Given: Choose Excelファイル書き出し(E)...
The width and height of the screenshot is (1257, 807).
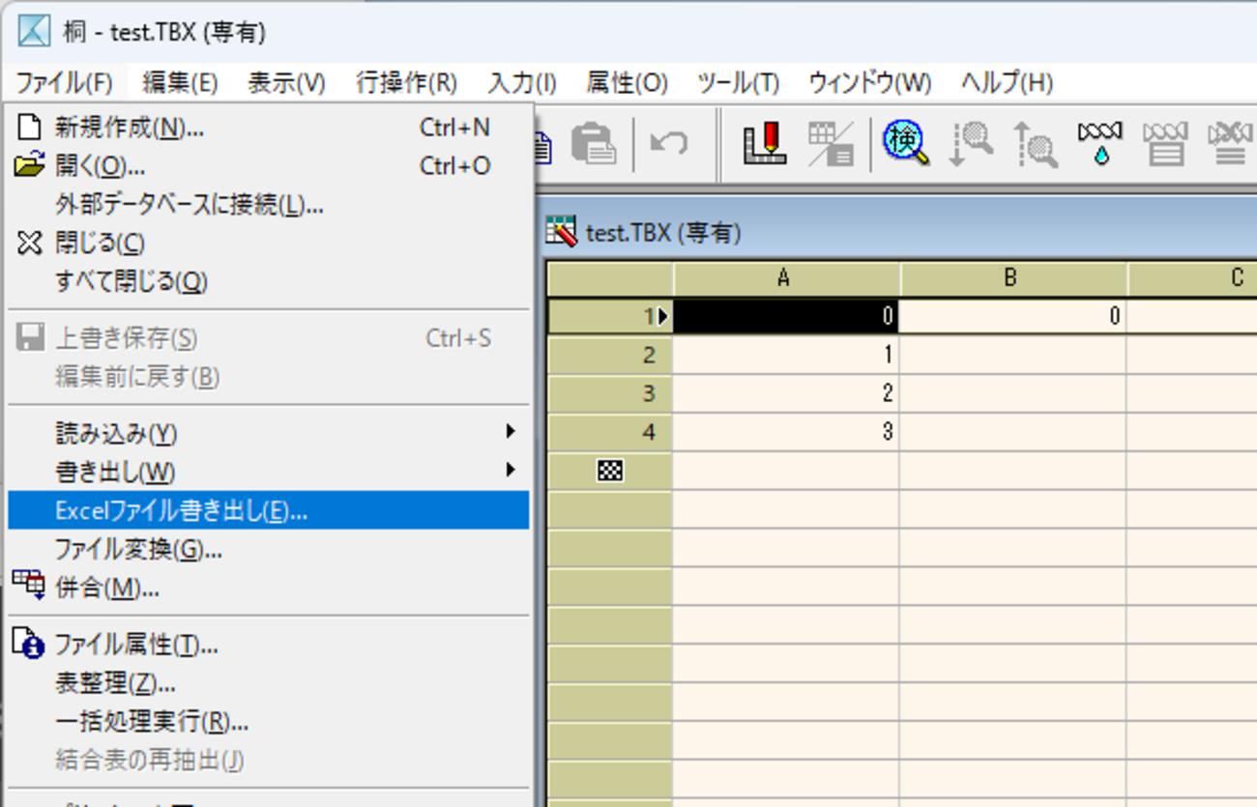Looking at the screenshot, I should 269,509.
